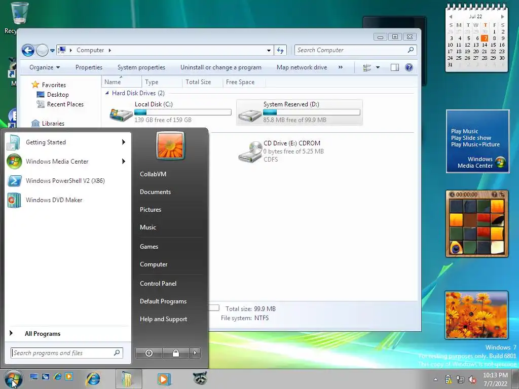This screenshot has height=389, width=519.
Task: Select Map network drive command
Action: (302, 67)
